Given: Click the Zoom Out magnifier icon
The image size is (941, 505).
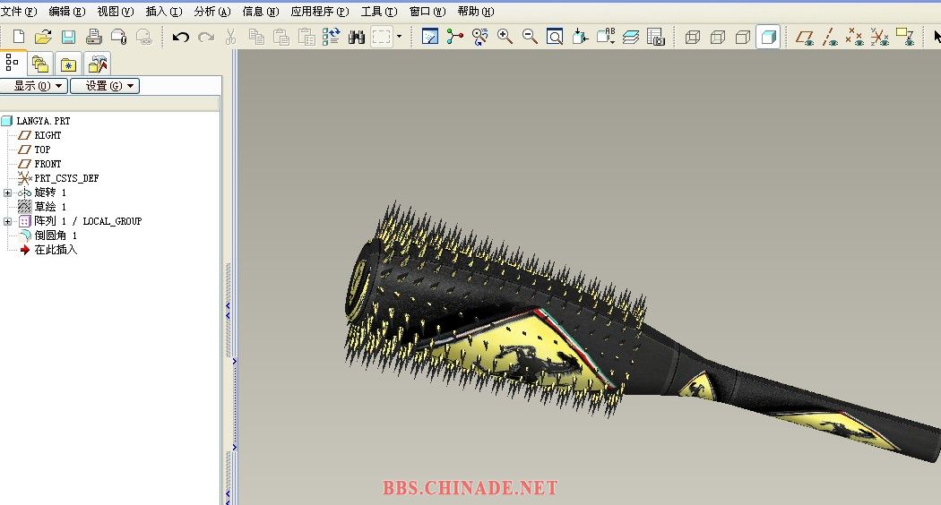Looking at the screenshot, I should tap(531, 37).
